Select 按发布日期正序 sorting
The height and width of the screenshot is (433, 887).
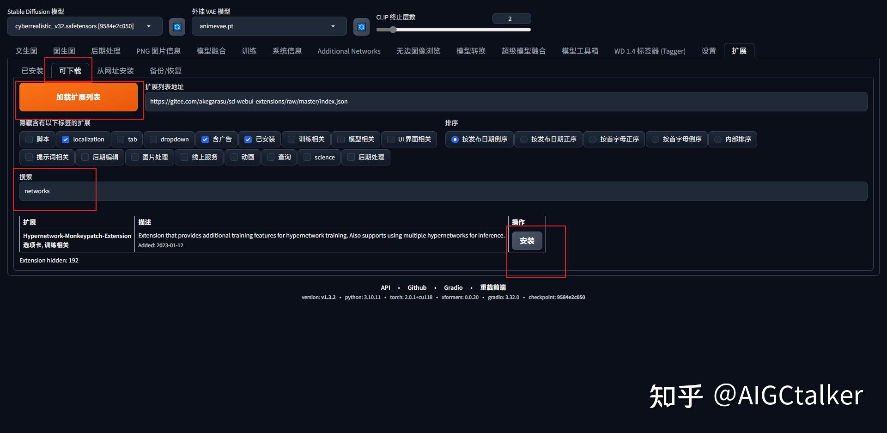point(523,139)
